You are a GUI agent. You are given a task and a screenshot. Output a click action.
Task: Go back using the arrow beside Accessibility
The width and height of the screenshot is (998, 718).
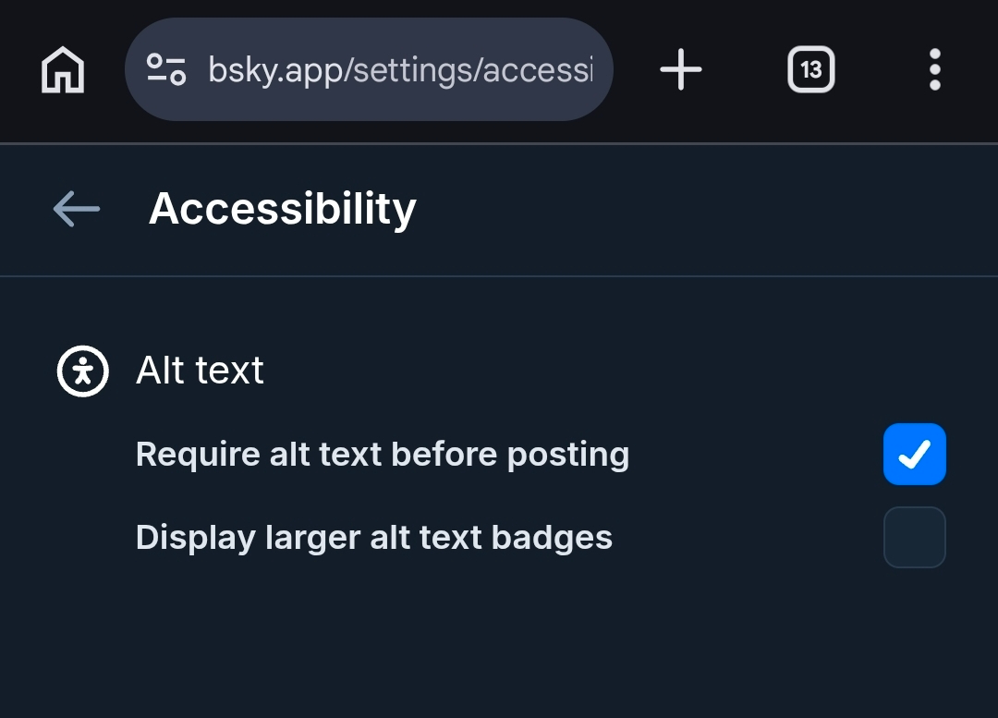[76, 209]
